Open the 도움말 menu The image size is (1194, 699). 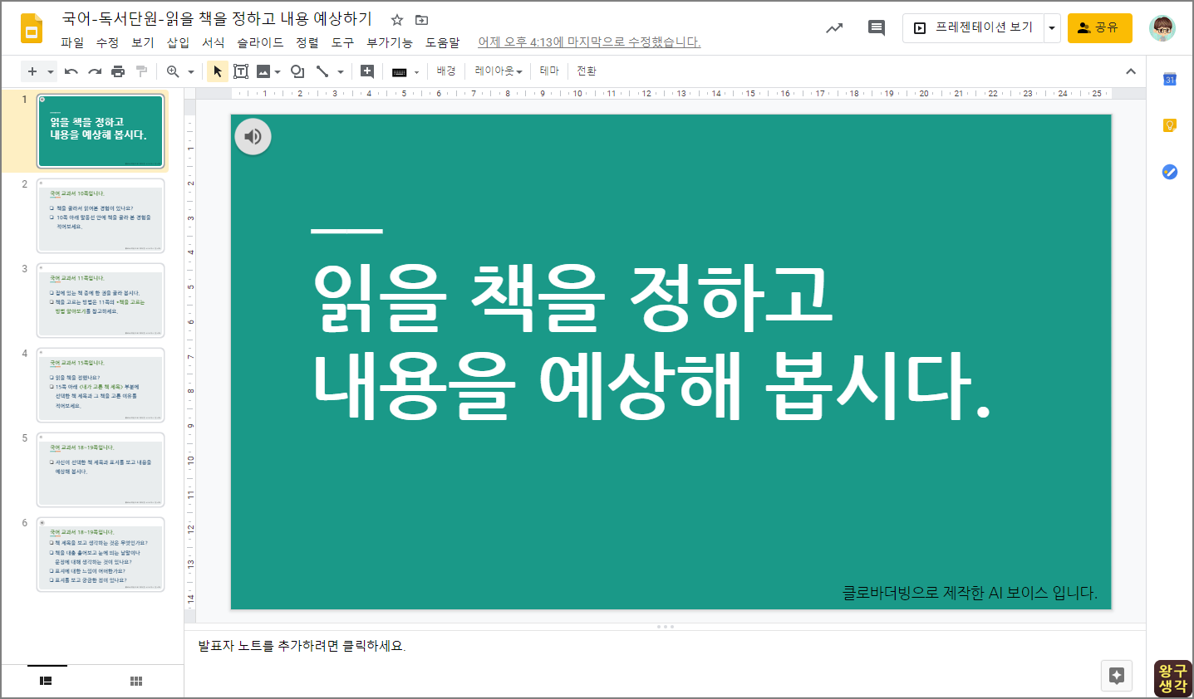click(x=442, y=42)
